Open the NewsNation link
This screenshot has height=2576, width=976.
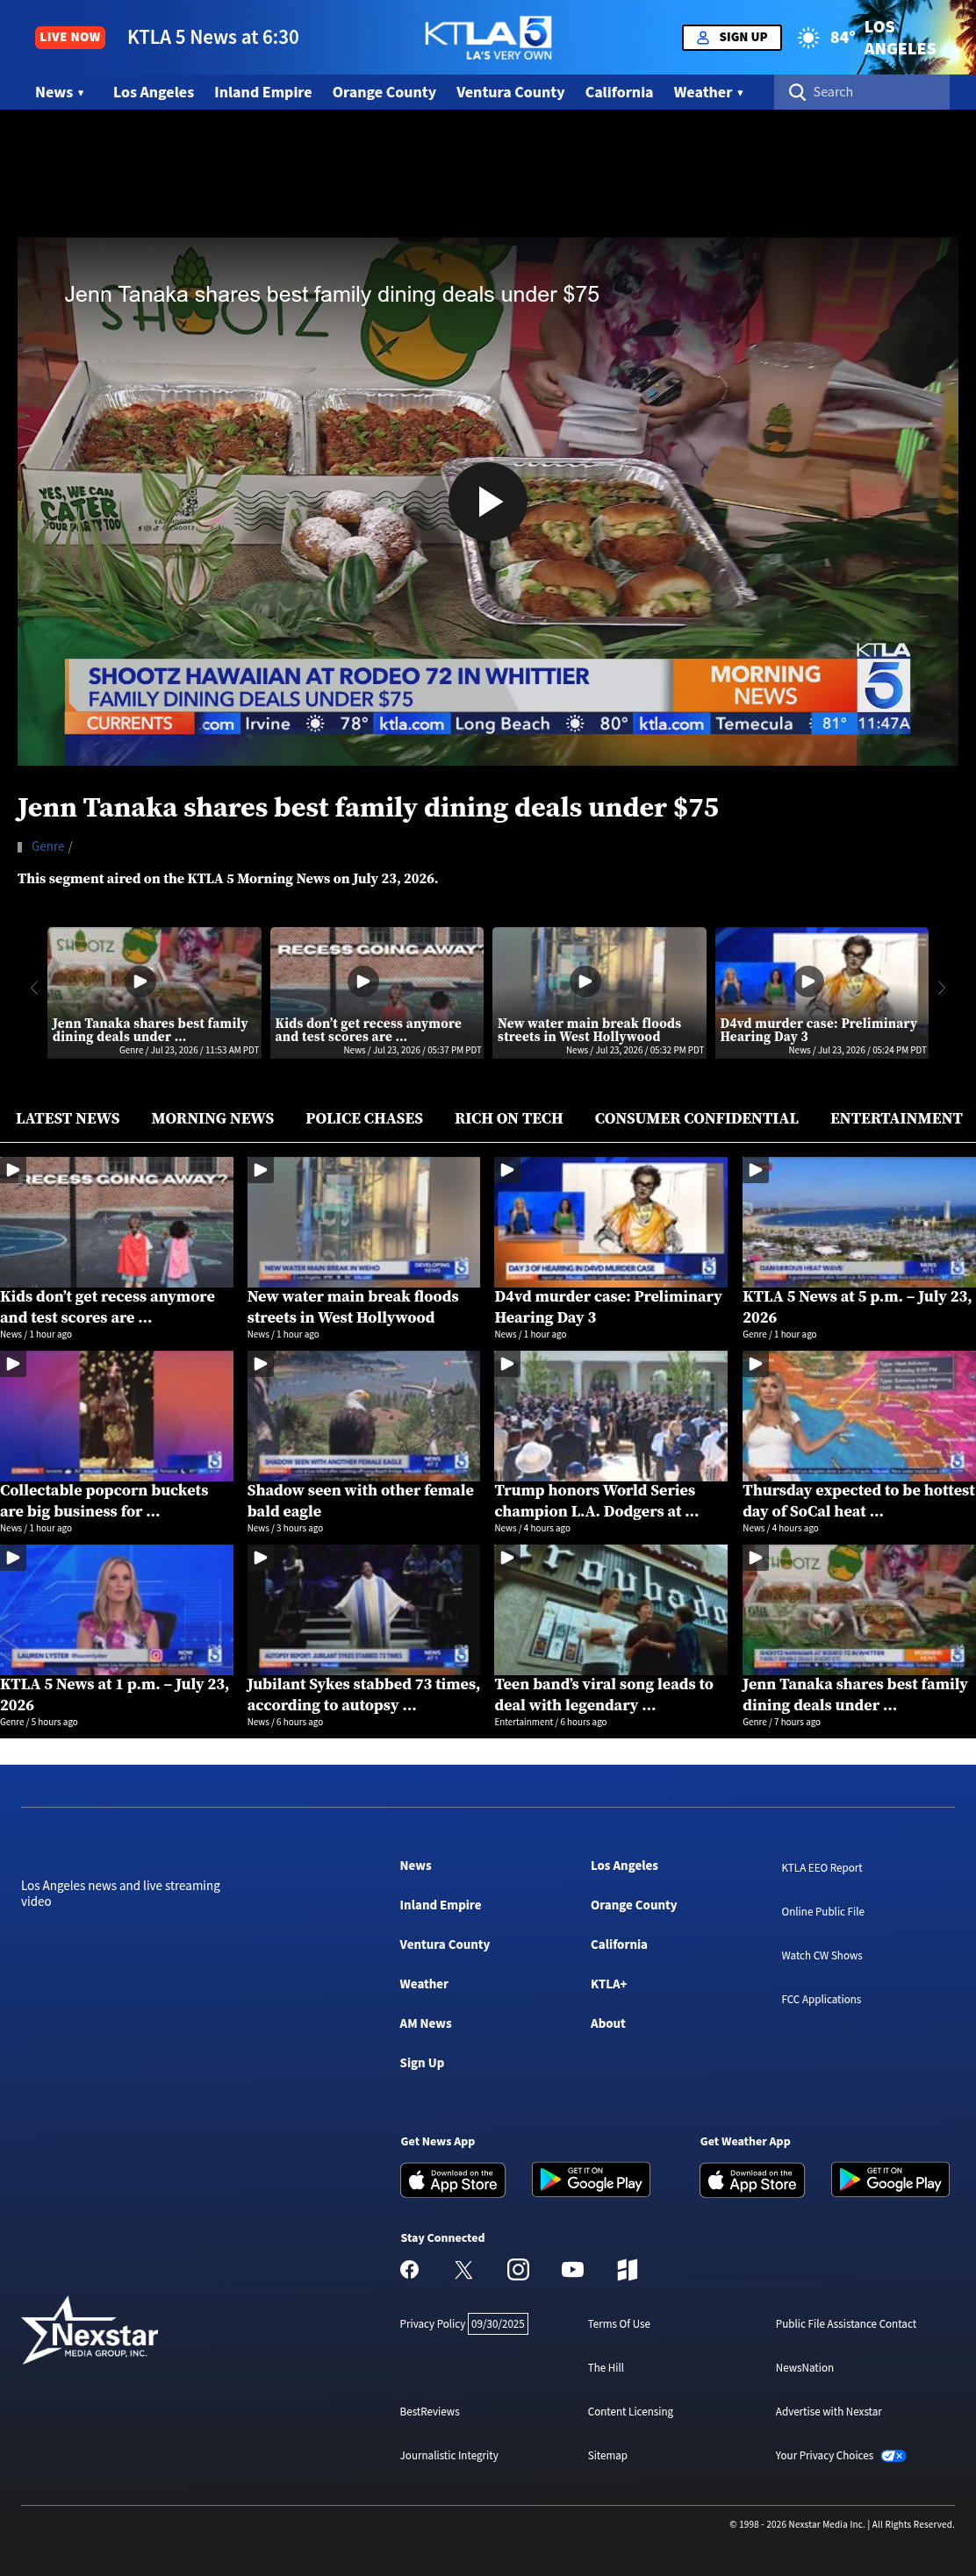pyautogui.click(x=804, y=2367)
